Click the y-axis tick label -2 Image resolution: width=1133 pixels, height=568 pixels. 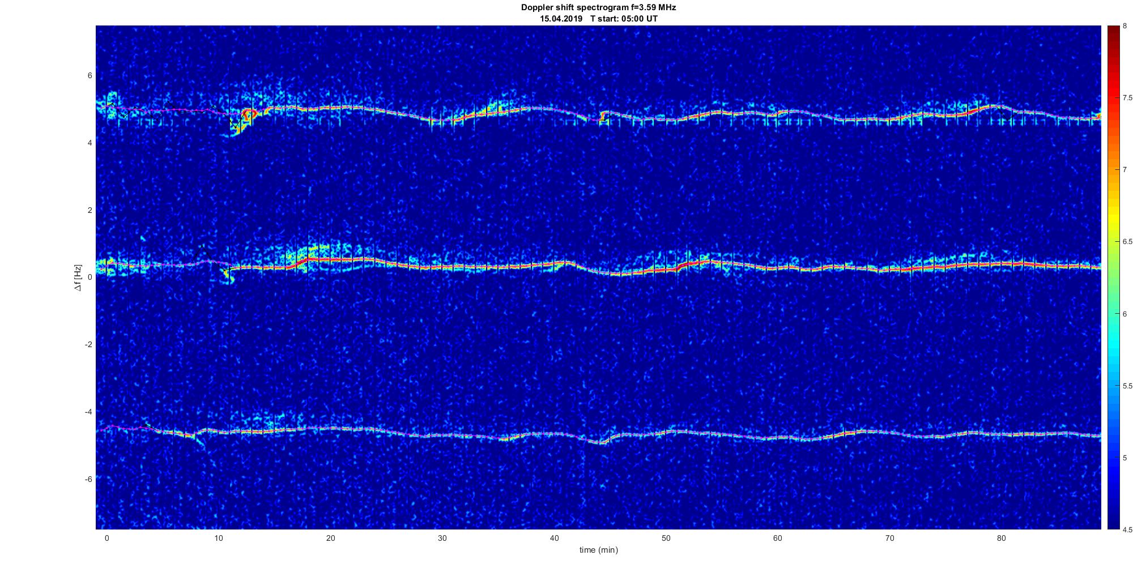89,344
